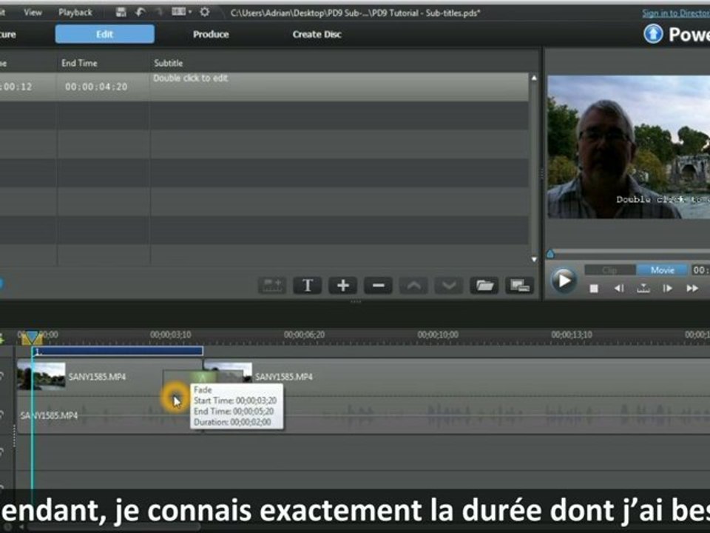Click the subtitle list scroll-up arrow
710x533 pixels.
coord(534,78)
